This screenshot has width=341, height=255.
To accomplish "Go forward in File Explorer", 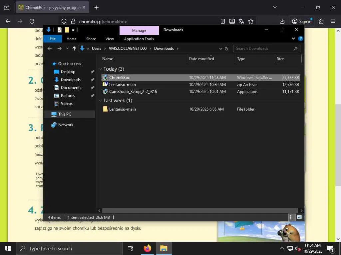I will click(x=59, y=48).
